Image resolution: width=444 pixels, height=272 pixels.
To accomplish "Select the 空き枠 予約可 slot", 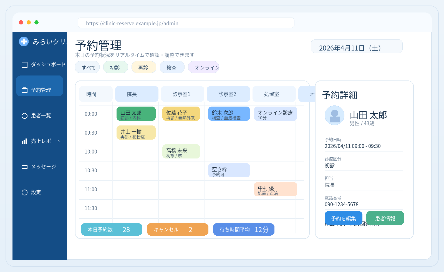I will 229,170.
